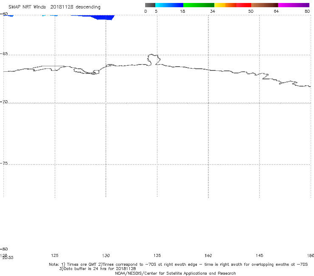
Task: Click the magenta-purple segment of the color bar
Action: (x=294, y=5)
